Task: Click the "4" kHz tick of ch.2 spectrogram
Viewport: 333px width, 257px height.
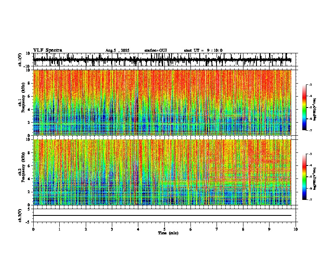Action: [29, 179]
